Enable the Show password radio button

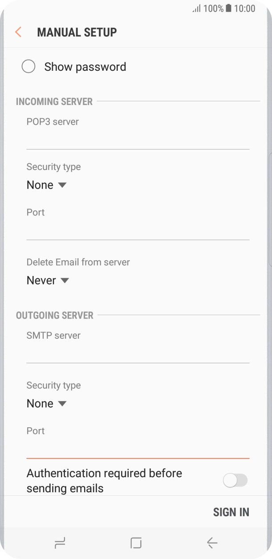click(x=28, y=67)
